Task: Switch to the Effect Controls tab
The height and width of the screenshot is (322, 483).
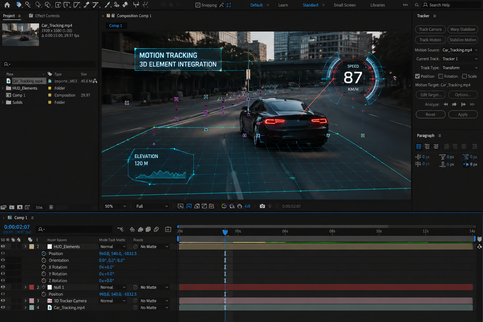Action: (x=47, y=16)
